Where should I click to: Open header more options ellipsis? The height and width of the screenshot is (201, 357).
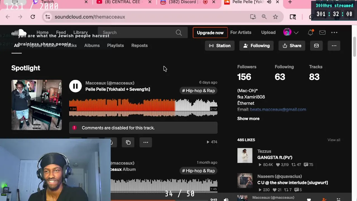[334, 33]
